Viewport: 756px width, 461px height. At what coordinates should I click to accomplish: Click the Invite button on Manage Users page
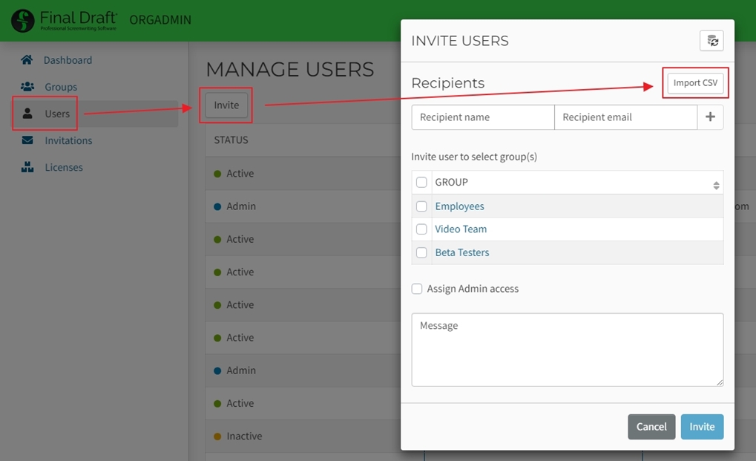(226, 105)
